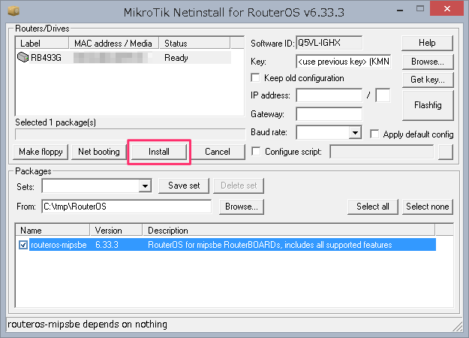Open Help for Netinstall
The image size is (469, 338).
tap(427, 43)
